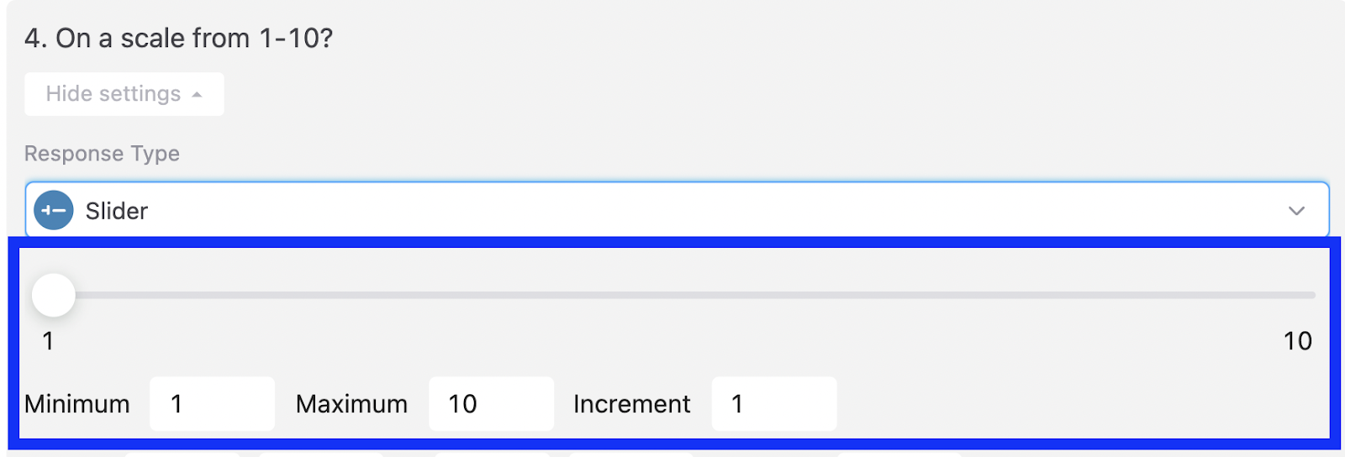Click the Minimum field label
Screen dimensions: 1345x457
click(x=77, y=404)
